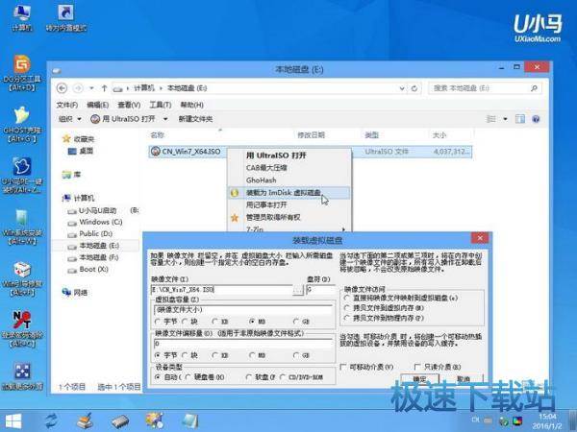Viewport: 577px width, 432px height.
Task: Launch the NT password reset desktop shortcut
Action: [x=22, y=328]
